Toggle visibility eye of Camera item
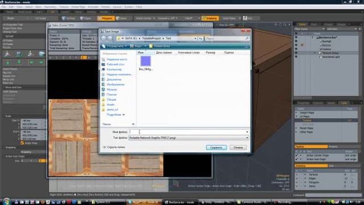 point(296,49)
